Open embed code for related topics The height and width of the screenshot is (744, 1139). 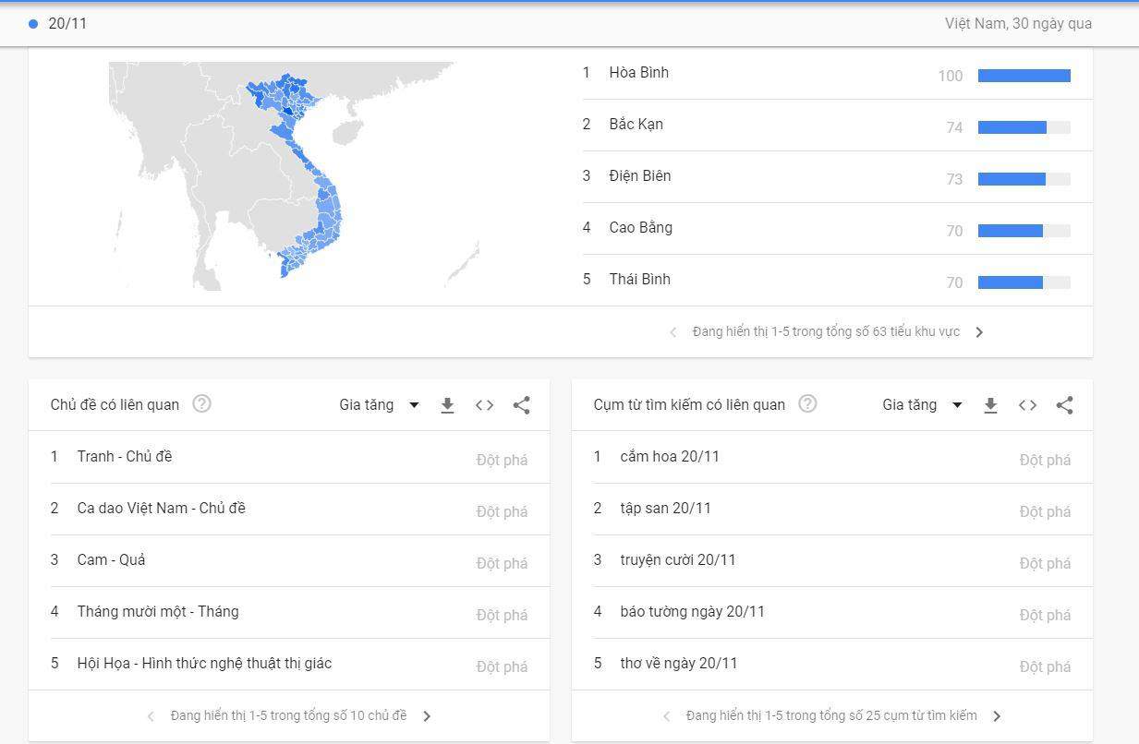484,405
